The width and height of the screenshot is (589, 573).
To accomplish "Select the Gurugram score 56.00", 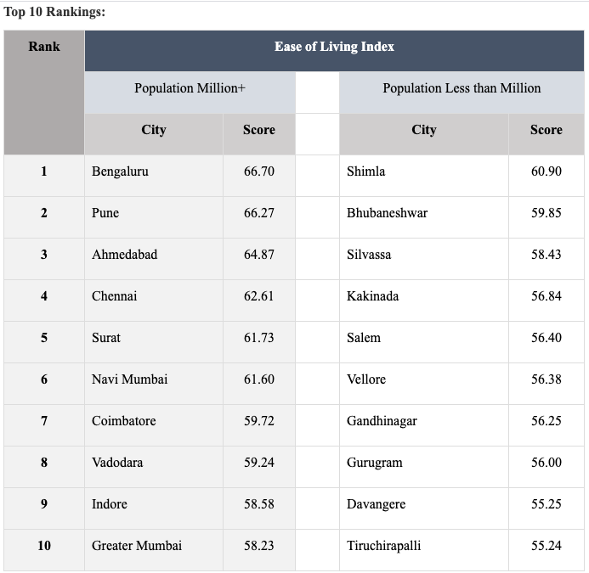I will pyautogui.click(x=547, y=463).
